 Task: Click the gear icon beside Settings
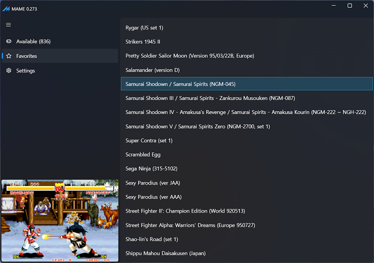tap(9, 71)
